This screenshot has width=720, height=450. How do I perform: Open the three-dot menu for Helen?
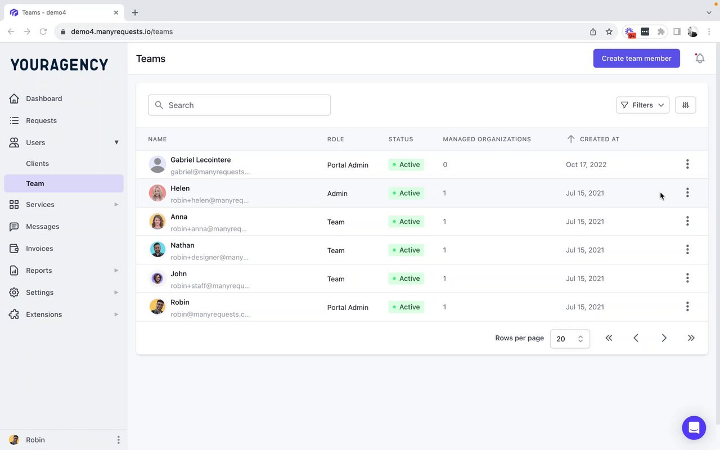point(687,193)
